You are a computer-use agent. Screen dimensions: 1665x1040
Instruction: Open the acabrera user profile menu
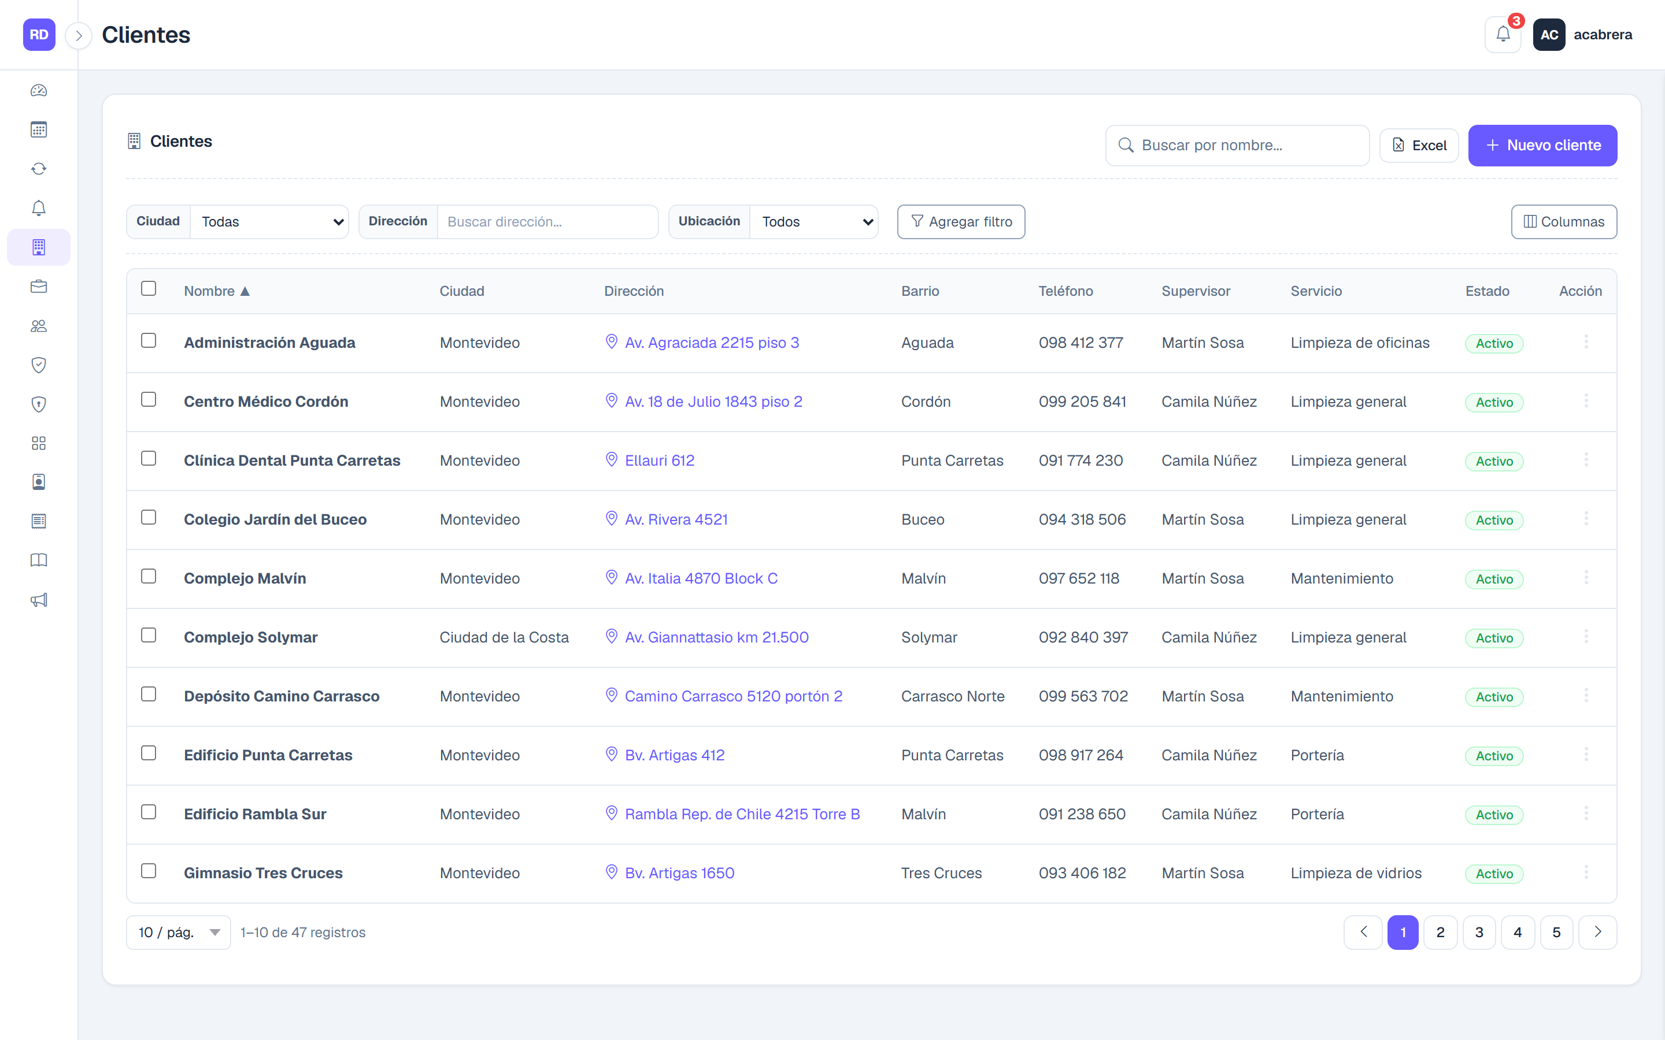1582,35
